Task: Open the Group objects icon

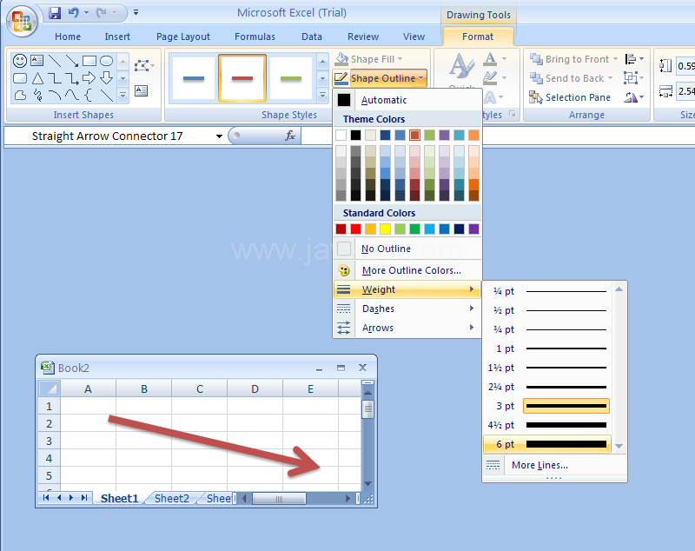Action: tap(633, 78)
